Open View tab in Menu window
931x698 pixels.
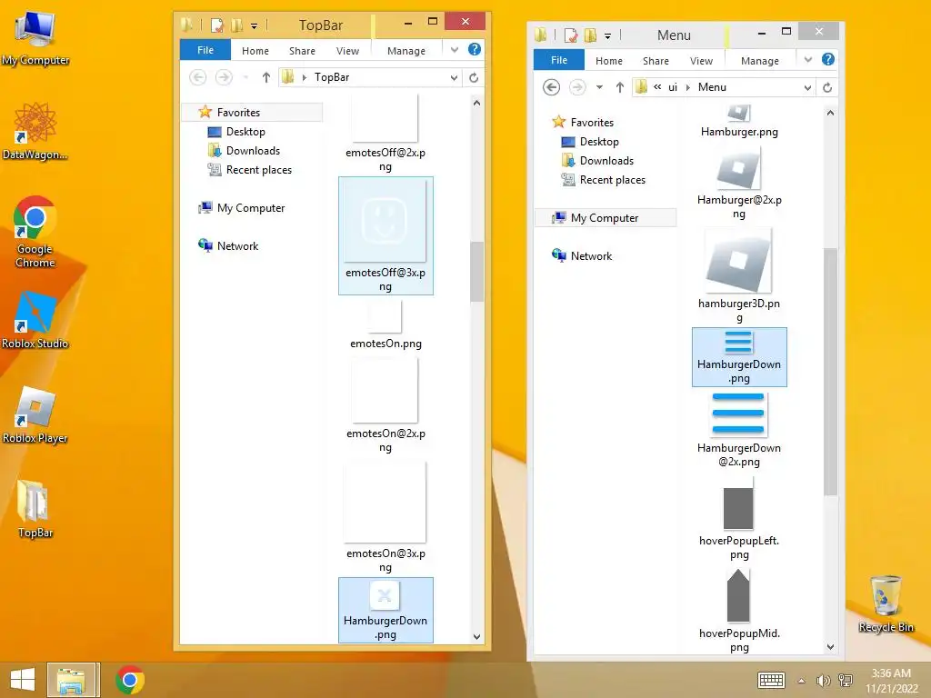tap(701, 61)
